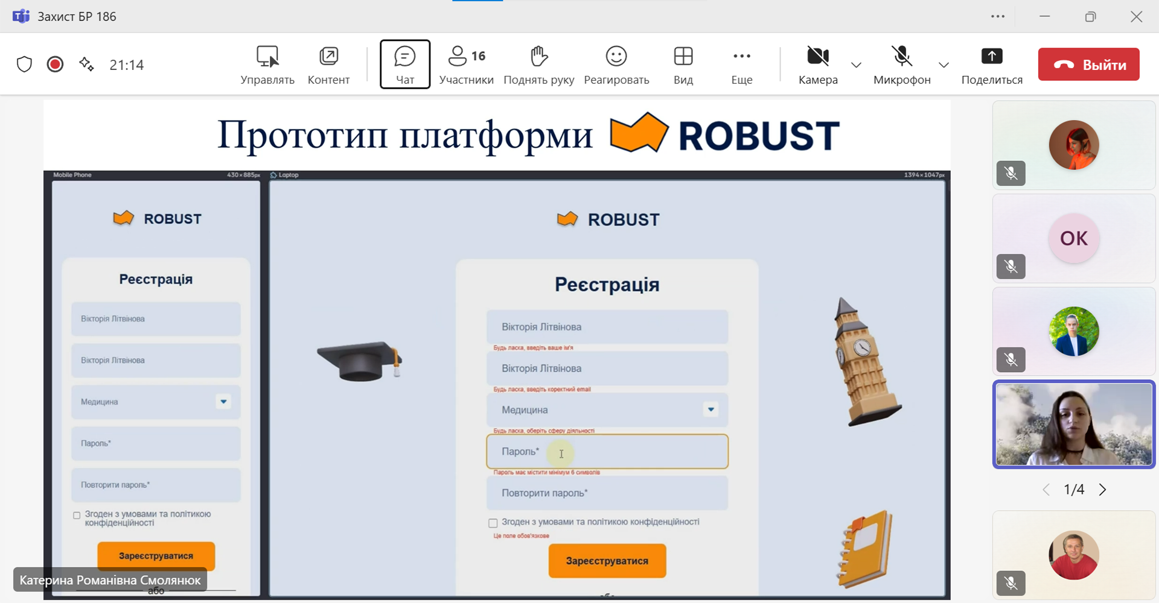Click the Пароль* field in laptop form
Viewport: 1159px width, 603px height.
click(x=607, y=452)
